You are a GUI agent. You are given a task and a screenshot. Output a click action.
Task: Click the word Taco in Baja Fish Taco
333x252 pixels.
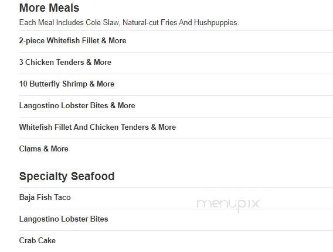coord(62,198)
